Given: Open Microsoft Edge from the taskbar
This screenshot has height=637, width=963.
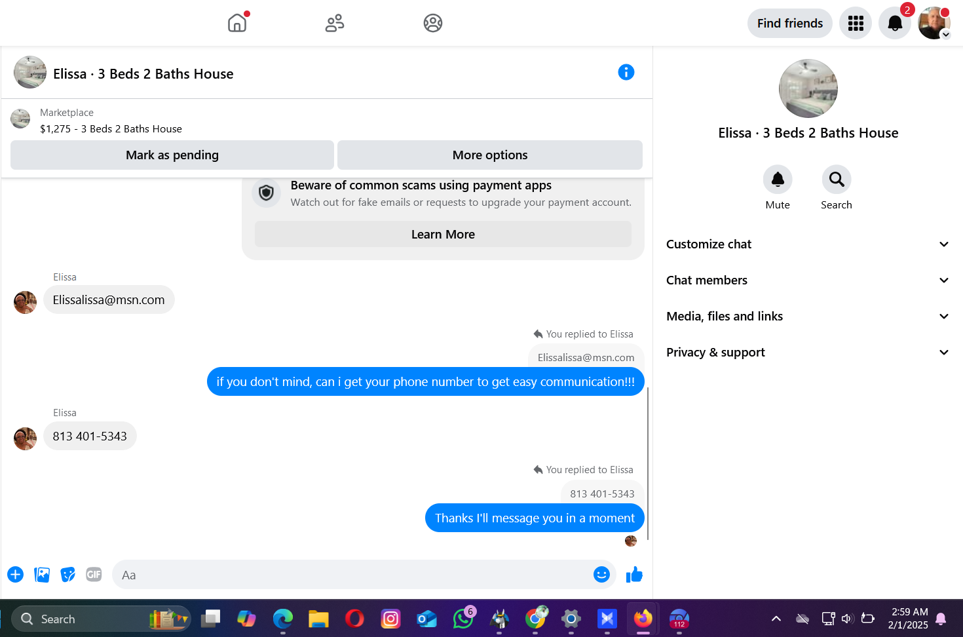Looking at the screenshot, I should click(x=283, y=619).
